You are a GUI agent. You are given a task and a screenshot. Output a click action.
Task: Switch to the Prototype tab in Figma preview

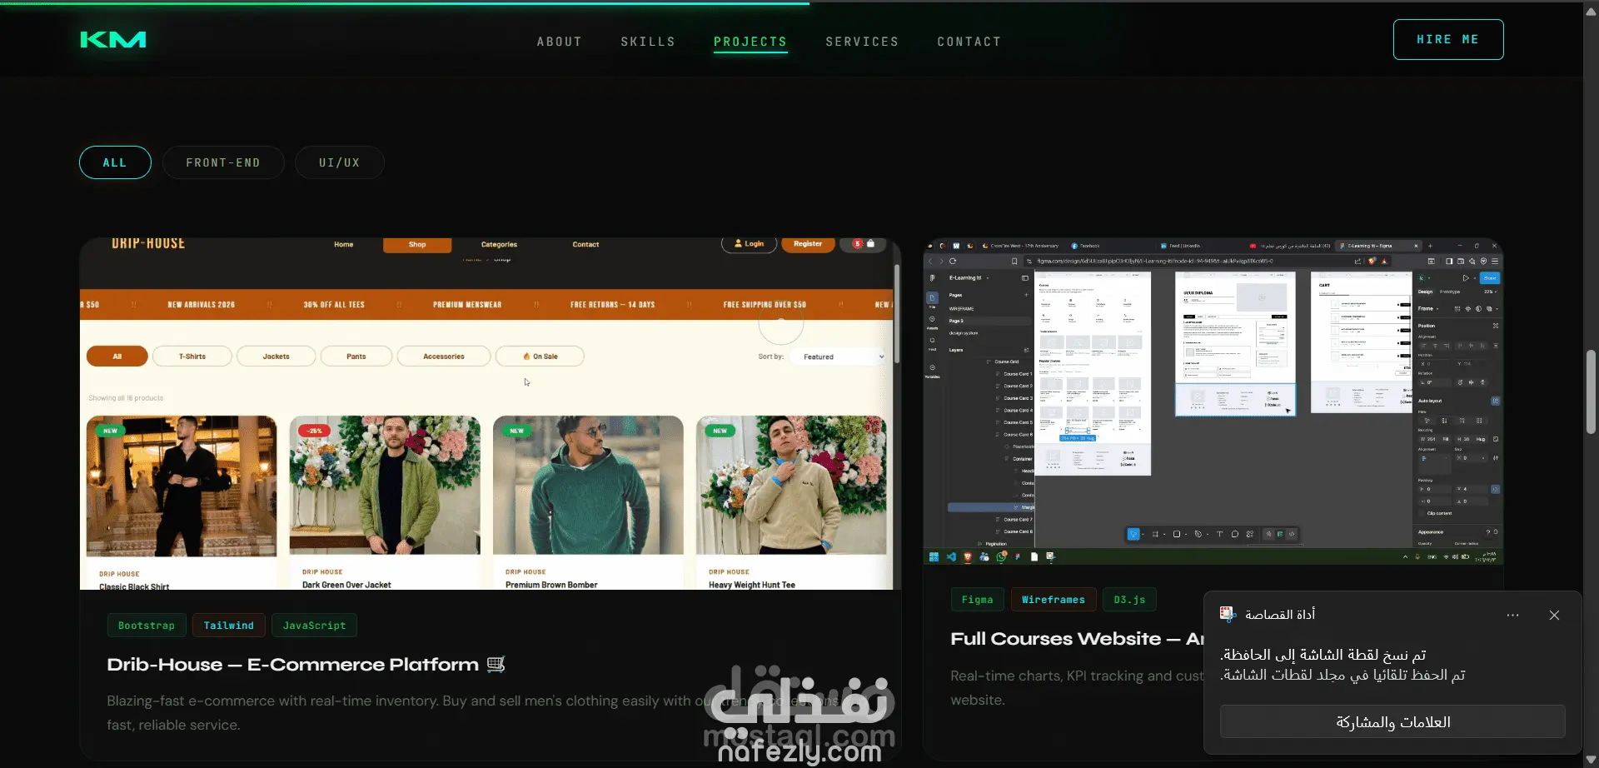(1450, 292)
